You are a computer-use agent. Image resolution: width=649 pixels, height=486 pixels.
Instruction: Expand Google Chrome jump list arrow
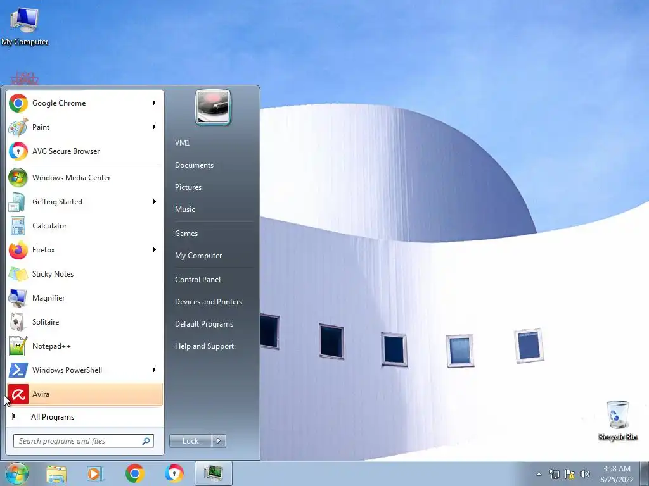tap(155, 103)
